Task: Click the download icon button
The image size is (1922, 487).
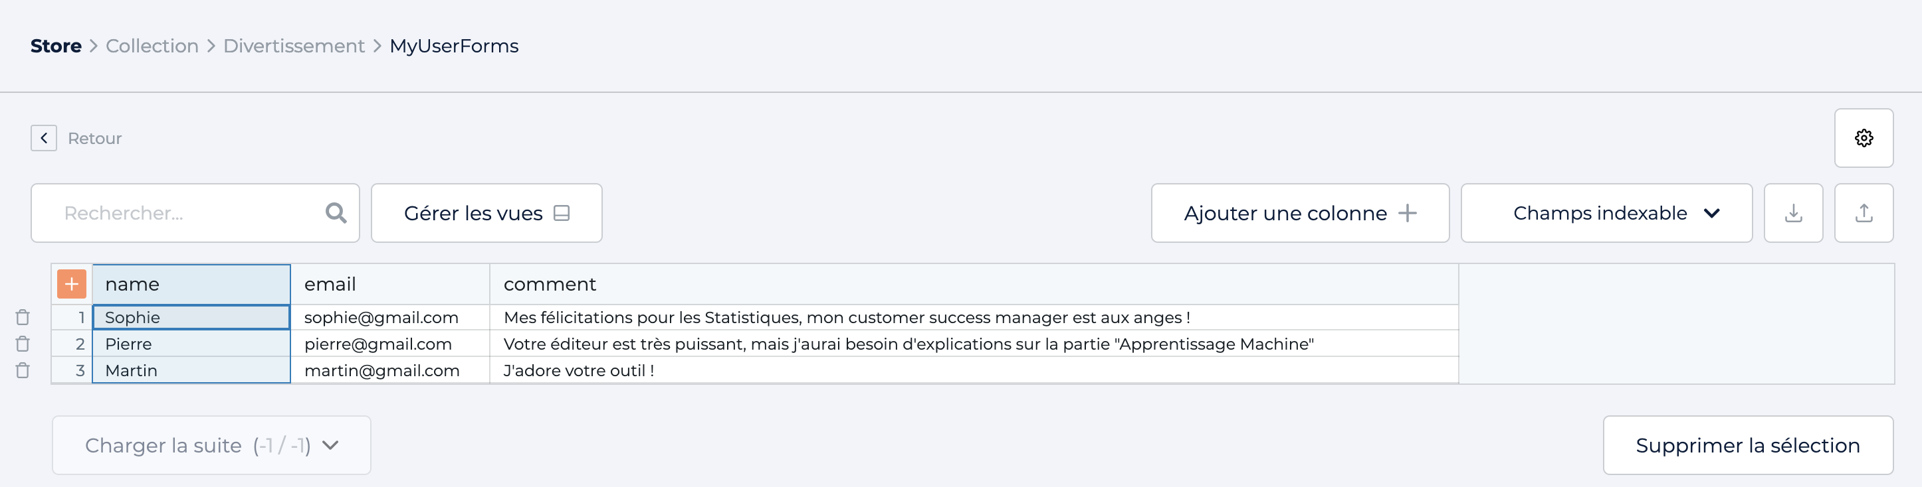Action: click(x=1793, y=213)
